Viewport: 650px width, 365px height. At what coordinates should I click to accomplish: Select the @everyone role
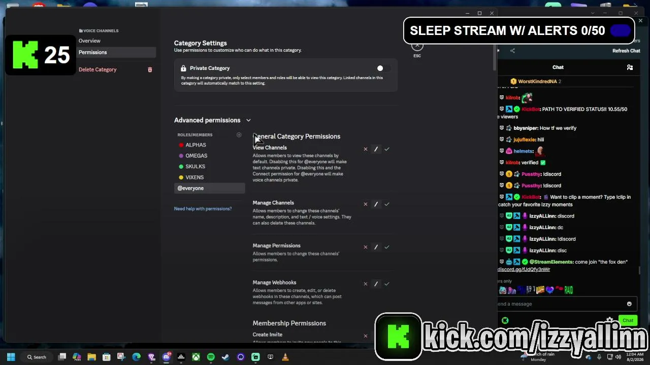pos(209,188)
